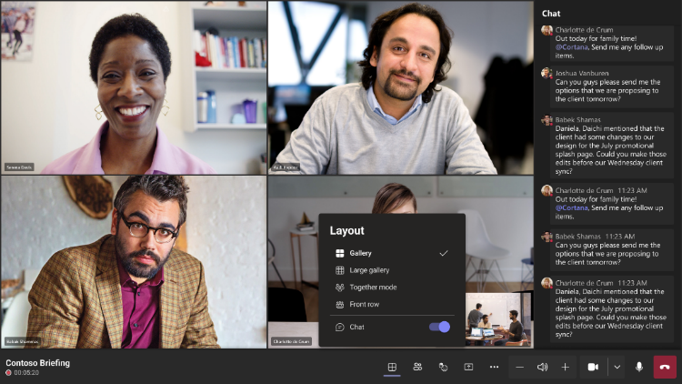Click the checkmark next to Gallery
Viewport: 682px width, 384px height.
pyautogui.click(x=443, y=253)
